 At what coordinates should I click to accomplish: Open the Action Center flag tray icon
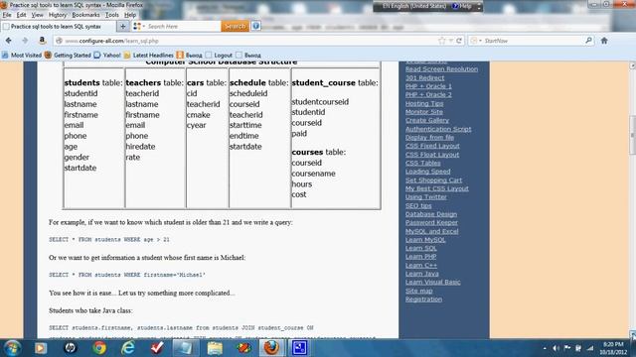567,348
